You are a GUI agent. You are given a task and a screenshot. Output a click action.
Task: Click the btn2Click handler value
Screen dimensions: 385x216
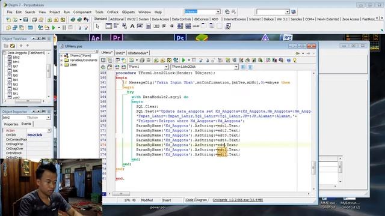point(35,135)
